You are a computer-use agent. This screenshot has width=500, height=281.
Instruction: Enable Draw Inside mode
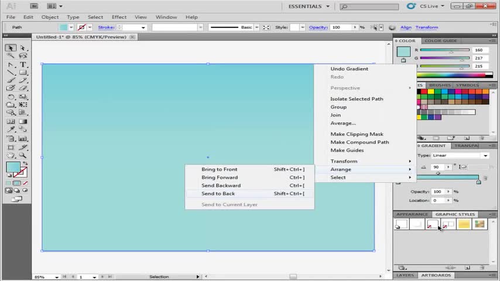(x=25, y=190)
